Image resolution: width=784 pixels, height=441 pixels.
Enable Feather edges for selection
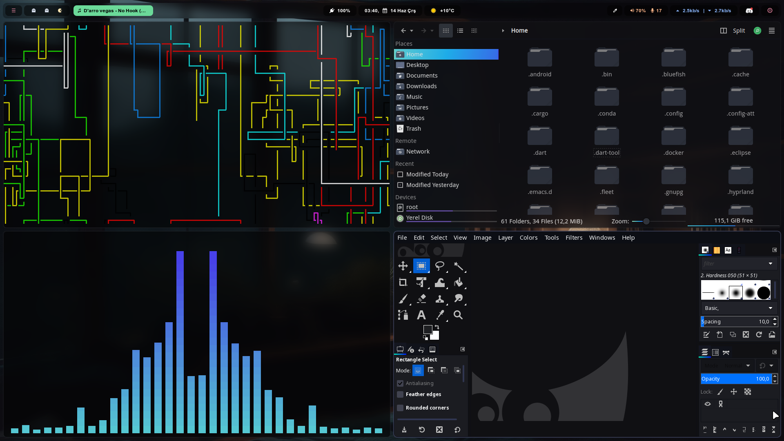pos(400,394)
